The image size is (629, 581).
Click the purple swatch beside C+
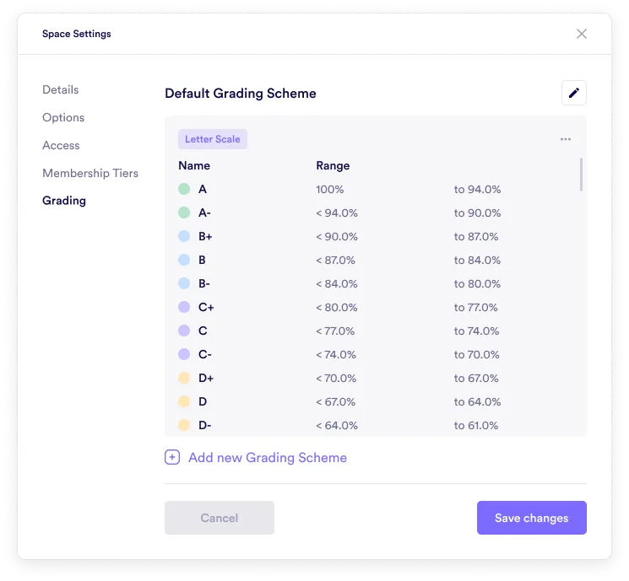pyautogui.click(x=184, y=308)
